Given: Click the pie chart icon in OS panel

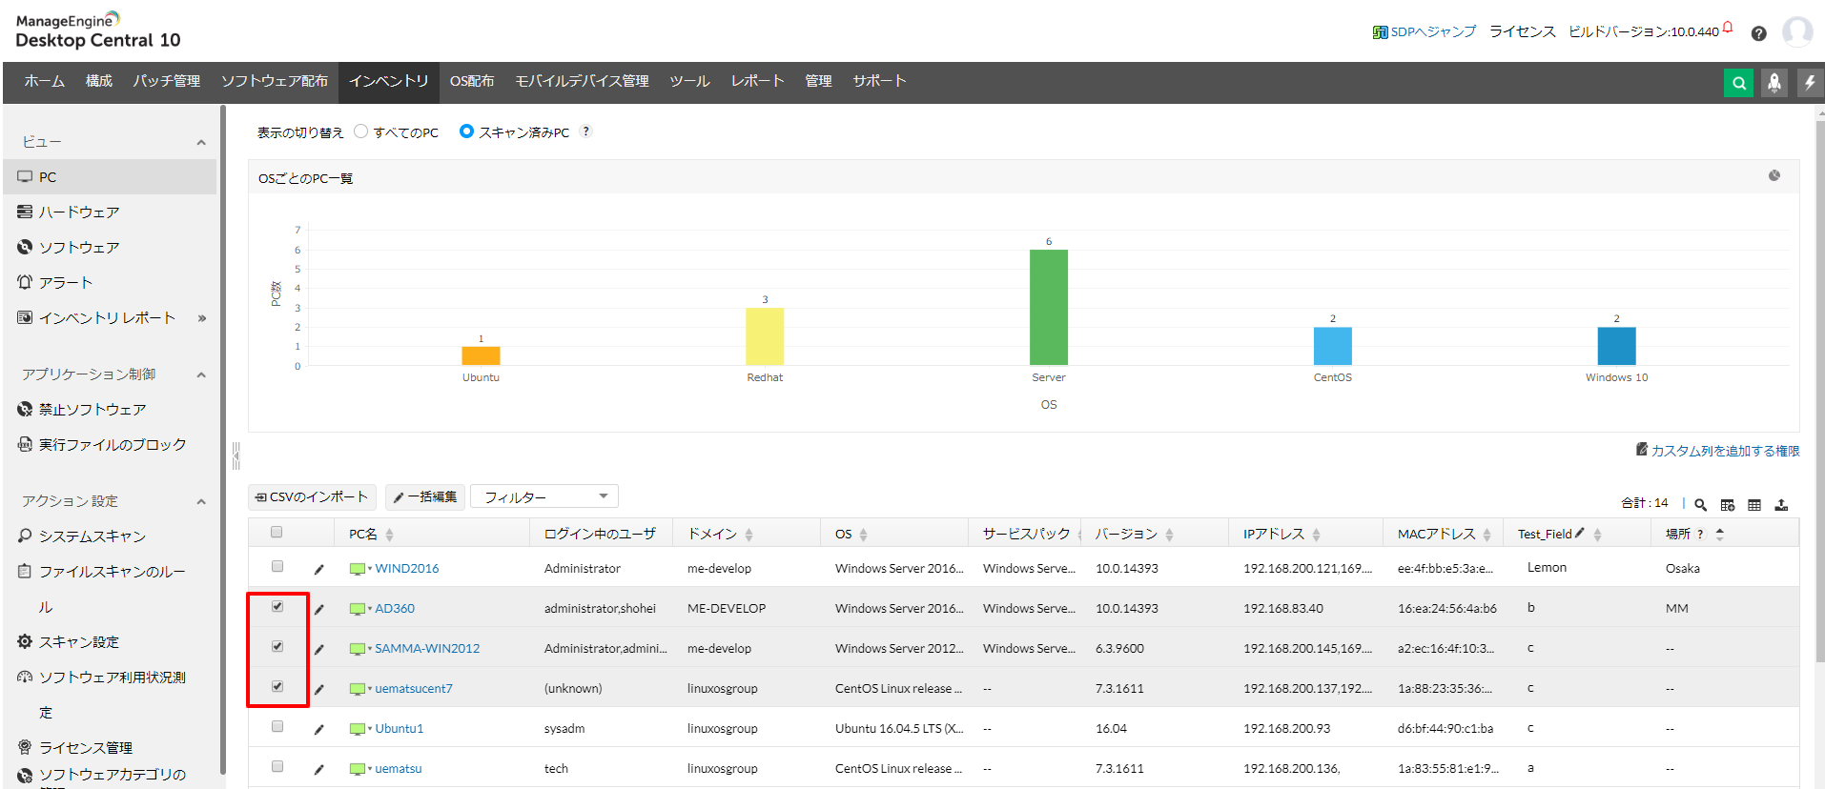Looking at the screenshot, I should [1774, 176].
